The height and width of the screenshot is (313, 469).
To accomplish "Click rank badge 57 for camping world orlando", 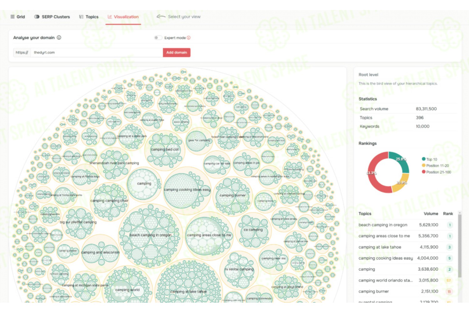I will point(449,280).
